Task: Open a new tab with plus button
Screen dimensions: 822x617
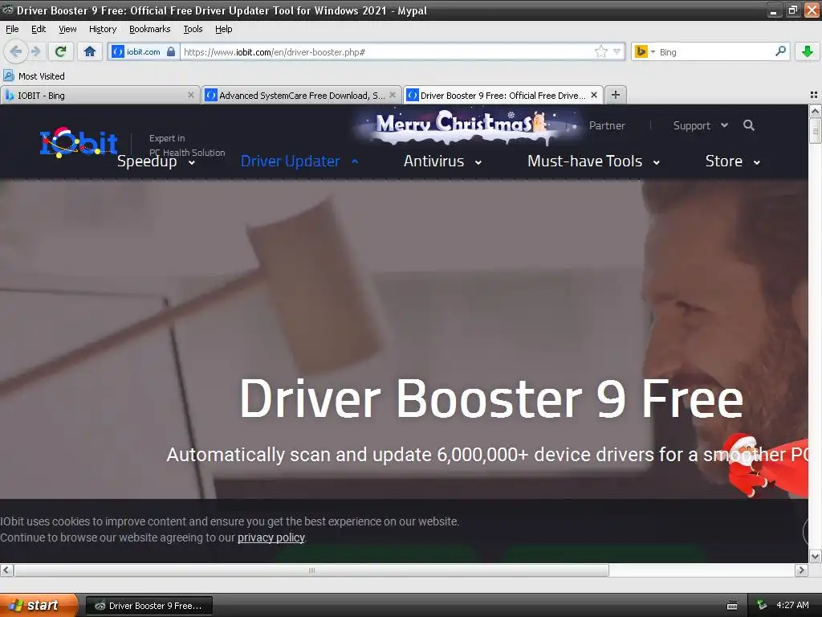Action: 616,95
